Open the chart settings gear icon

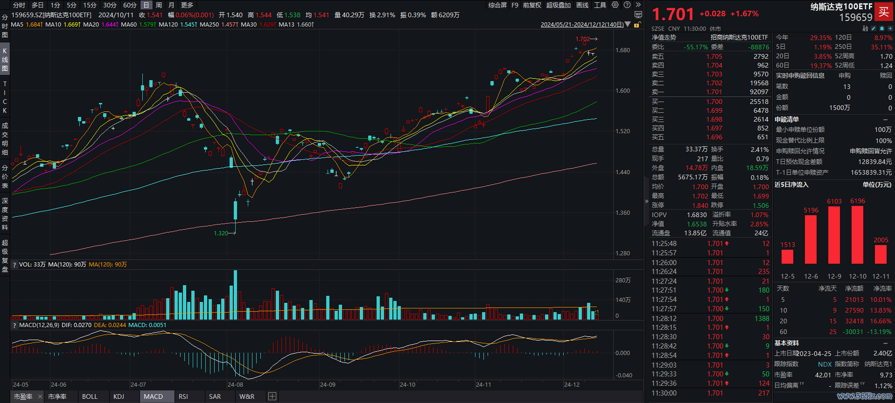point(615,5)
